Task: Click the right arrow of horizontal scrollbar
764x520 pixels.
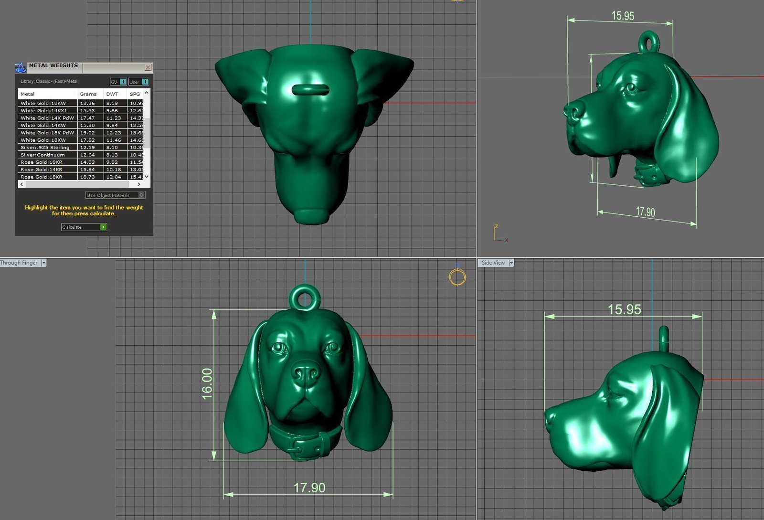Action: 139,184
